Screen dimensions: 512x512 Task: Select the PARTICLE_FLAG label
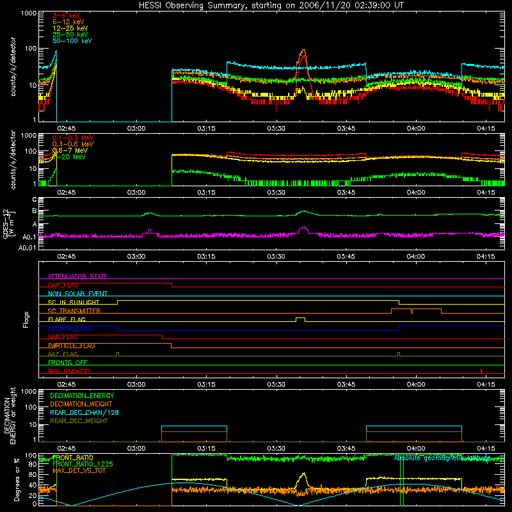pyautogui.click(x=72, y=346)
